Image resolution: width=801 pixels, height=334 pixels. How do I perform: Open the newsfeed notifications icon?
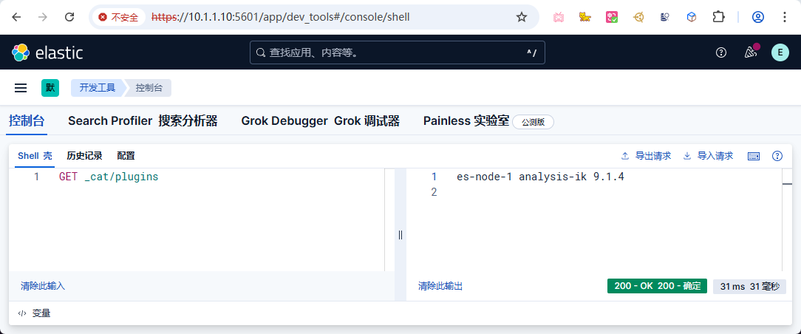(x=751, y=52)
